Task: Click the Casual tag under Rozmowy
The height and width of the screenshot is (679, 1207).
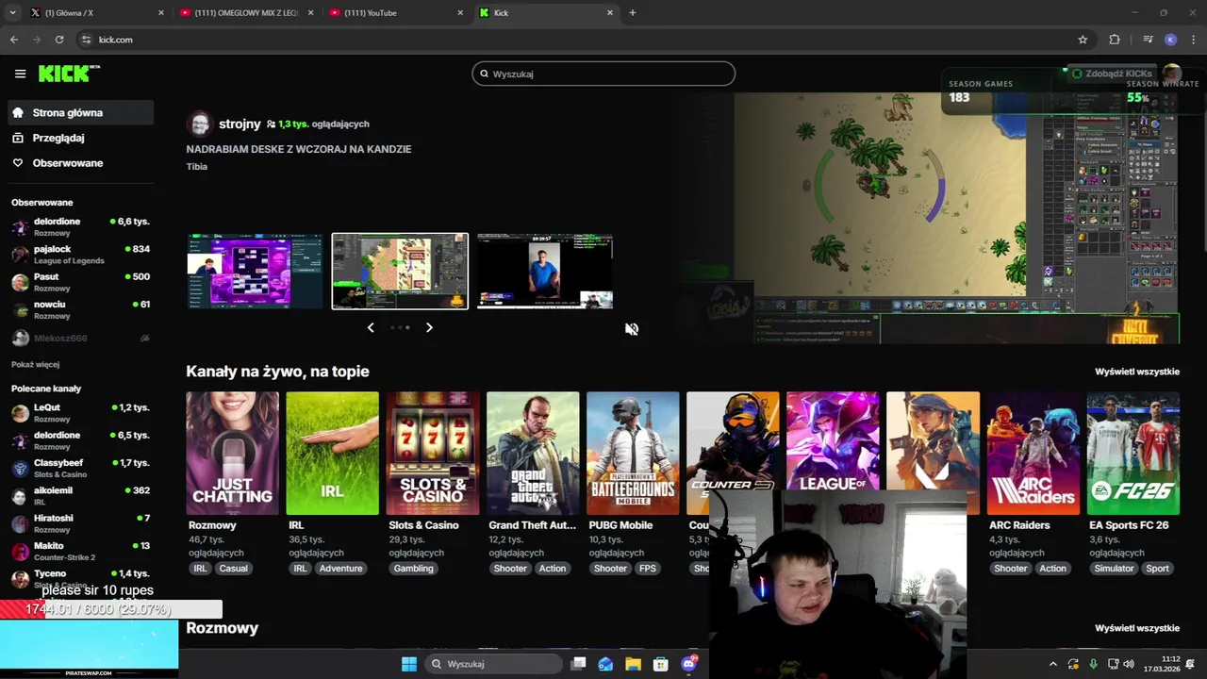Action: click(x=233, y=569)
